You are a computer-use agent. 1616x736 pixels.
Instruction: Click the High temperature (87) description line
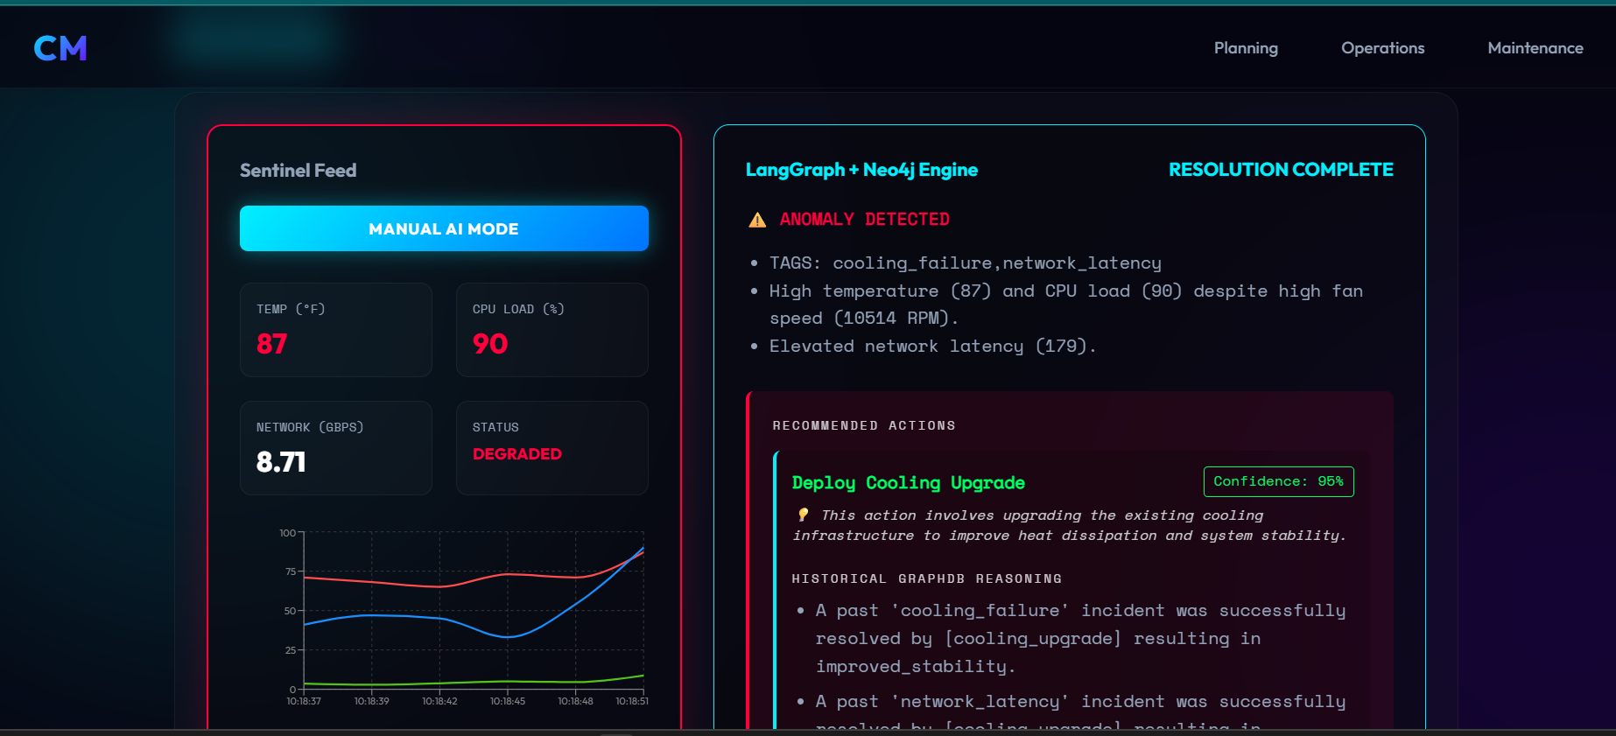(x=1065, y=305)
